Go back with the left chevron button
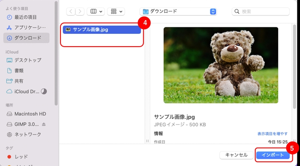This screenshot has width=300, height=166. click(71, 12)
